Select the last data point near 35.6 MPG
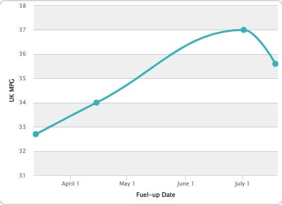This screenshot has width=282, height=205. coord(275,64)
